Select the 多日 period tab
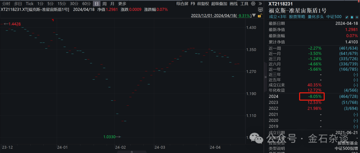The height and width of the screenshot is (153, 360). tap(18, 4)
